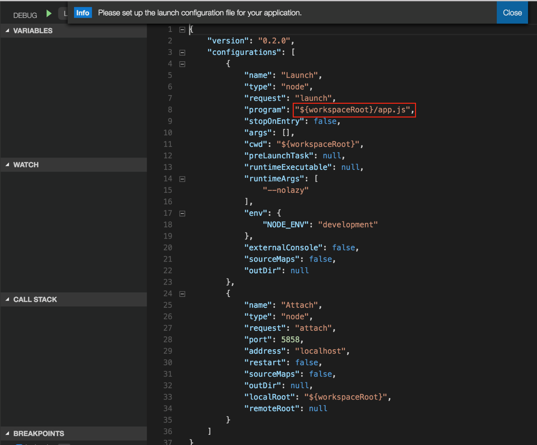The image size is (537, 445).
Task: Fold the Attach configuration block at line 24
Action: (x=182, y=294)
